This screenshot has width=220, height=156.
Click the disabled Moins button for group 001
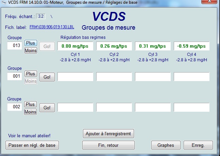coord(31,81)
